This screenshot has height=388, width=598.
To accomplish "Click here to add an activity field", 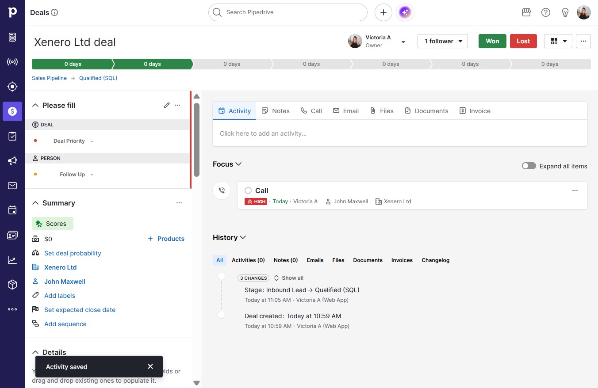I will pos(400,133).
